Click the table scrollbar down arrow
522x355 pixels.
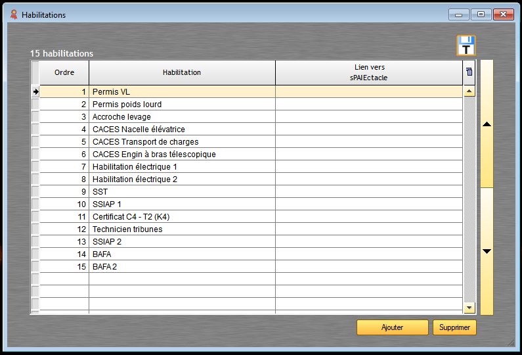click(469, 307)
